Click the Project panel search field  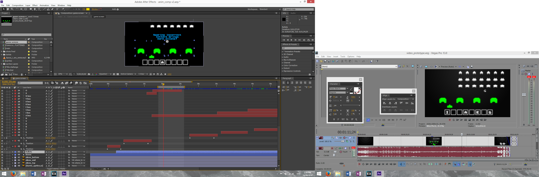26,35
